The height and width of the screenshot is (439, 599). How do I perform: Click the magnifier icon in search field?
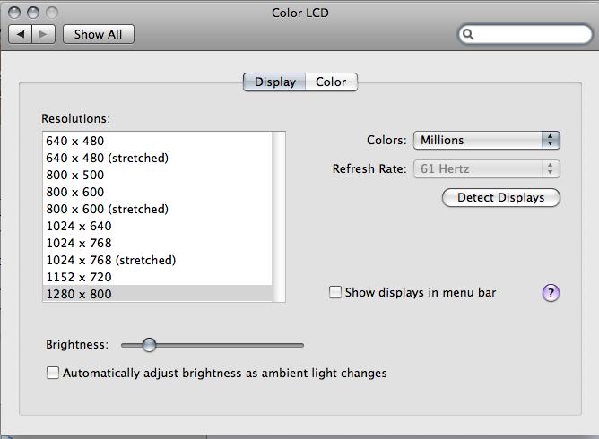point(468,34)
